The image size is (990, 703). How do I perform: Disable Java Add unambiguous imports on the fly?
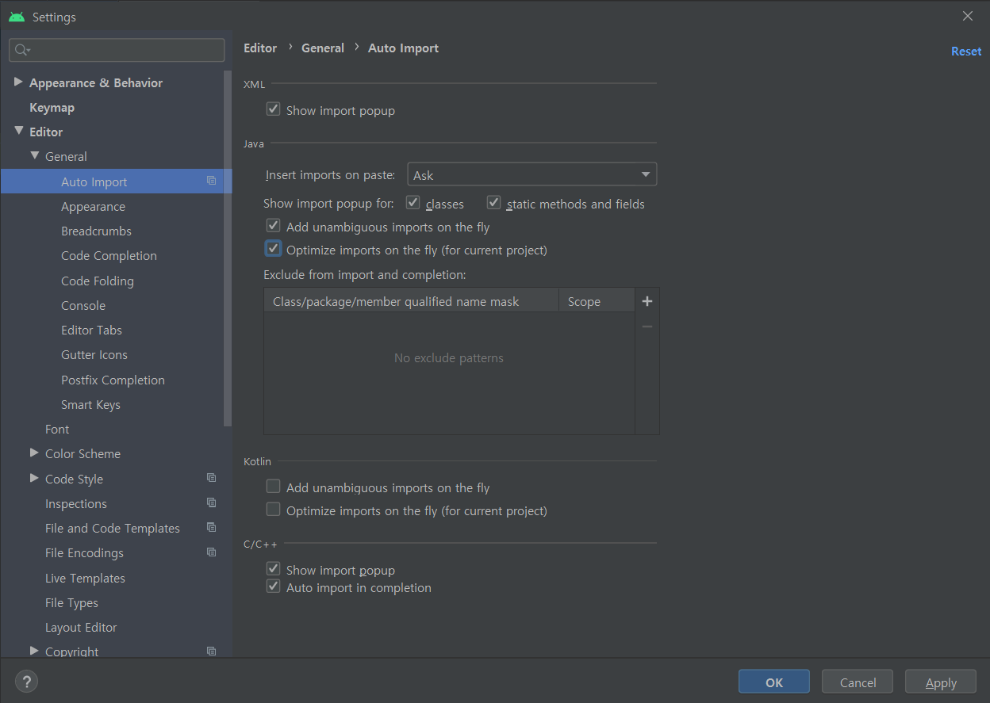pos(273,226)
